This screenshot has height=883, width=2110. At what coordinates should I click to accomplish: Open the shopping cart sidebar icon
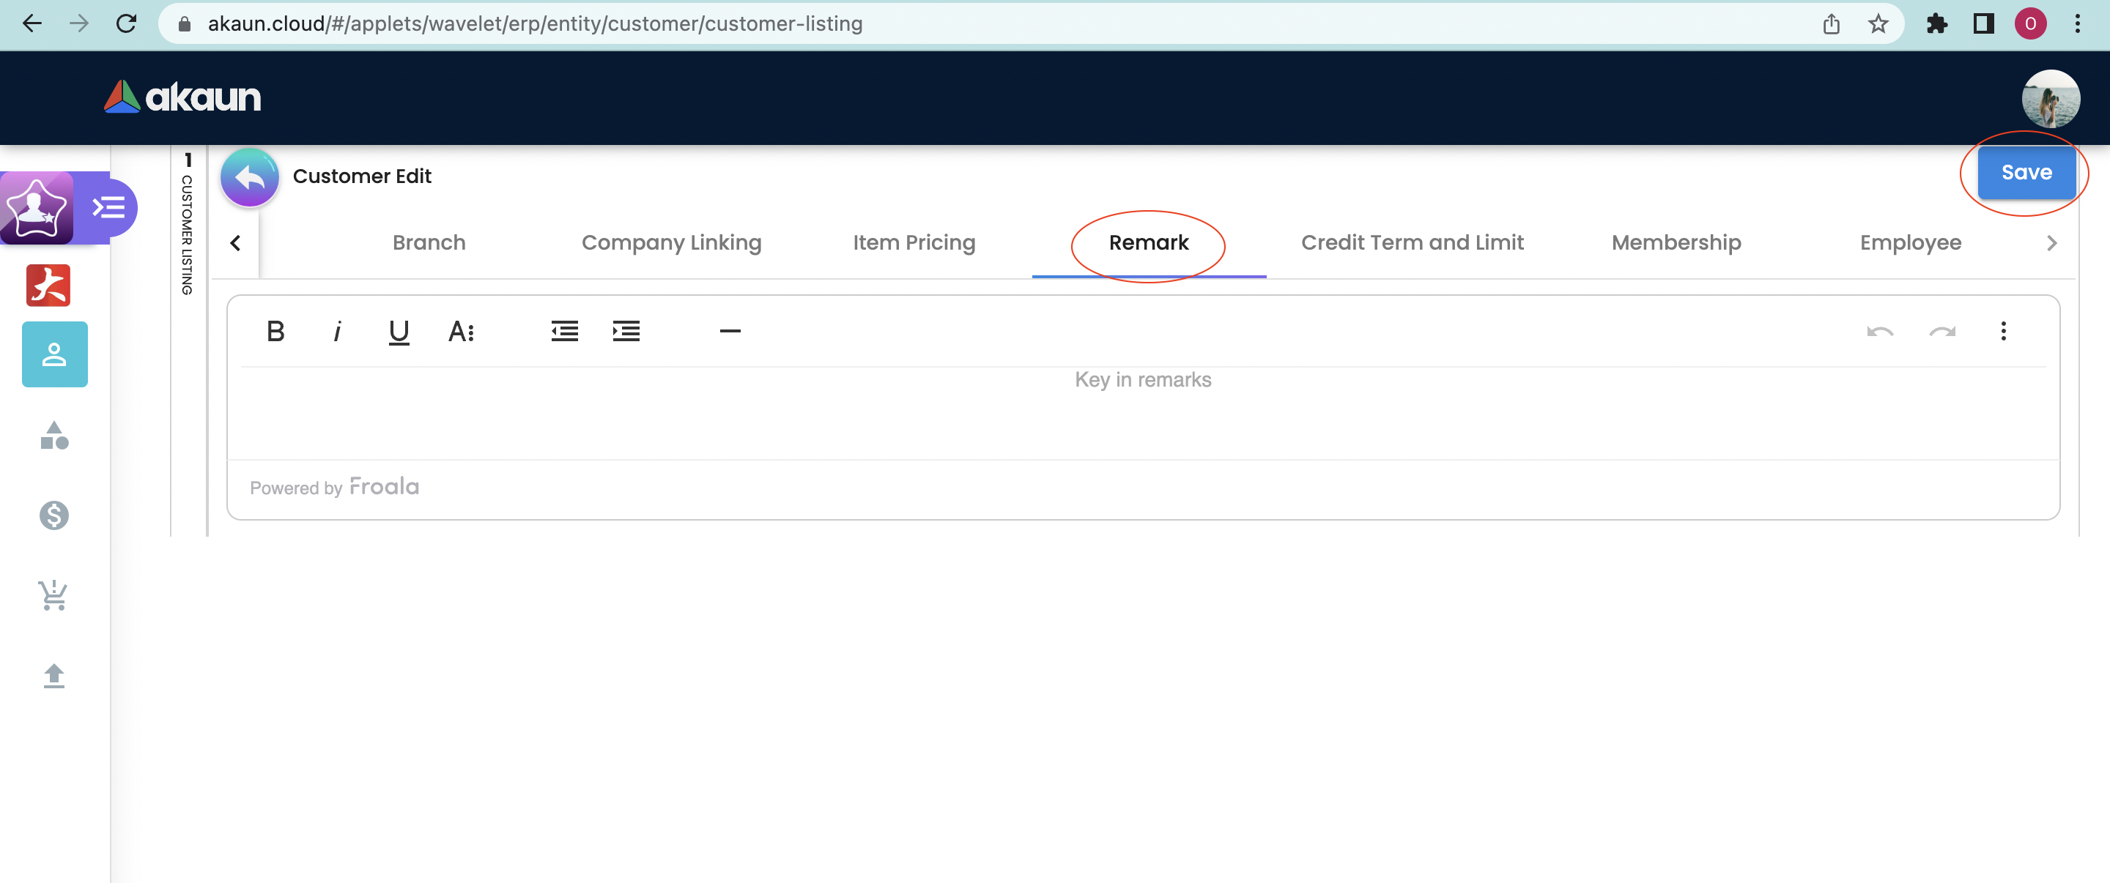(x=54, y=596)
